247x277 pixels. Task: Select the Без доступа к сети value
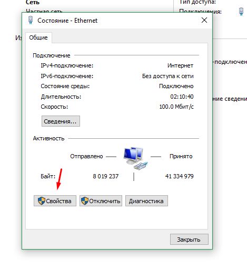pyautogui.click(x=168, y=76)
